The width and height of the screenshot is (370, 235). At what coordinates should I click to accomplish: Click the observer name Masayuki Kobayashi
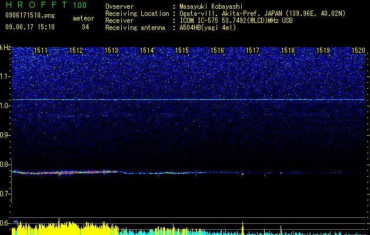pyautogui.click(x=211, y=6)
